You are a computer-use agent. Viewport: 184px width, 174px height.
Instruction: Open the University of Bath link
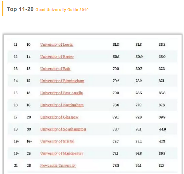(x=55, y=69)
